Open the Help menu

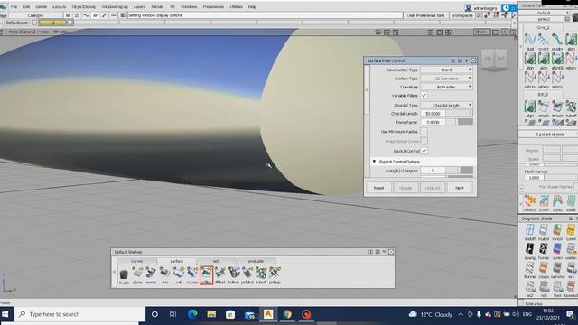pos(252,6)
